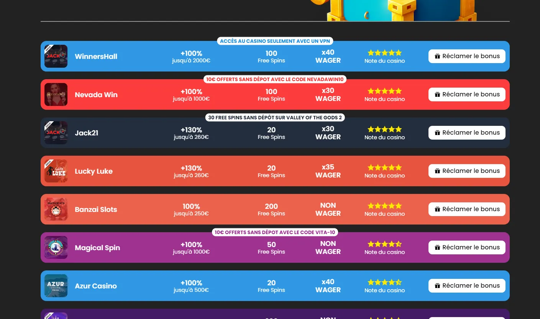Claim the WinnersHall bonus
This screenshot has width=540, height=319.
pyautogui.click(x=467, y=56)
